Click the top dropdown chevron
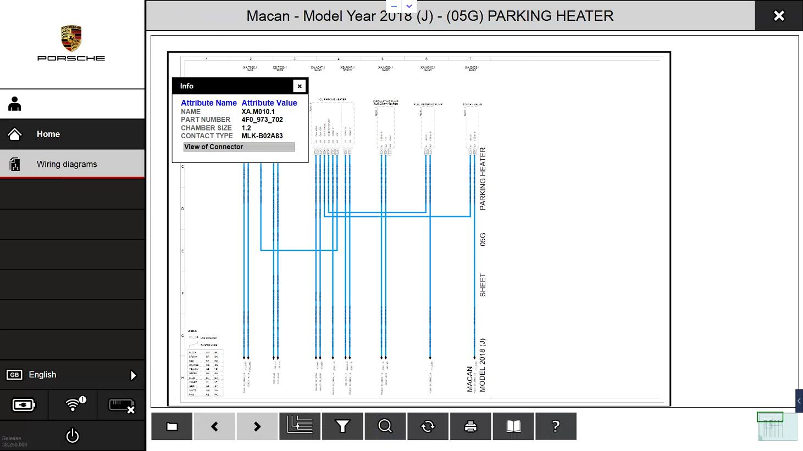The width and height of the screenshot is (803, 451). [x=409, y=7]
